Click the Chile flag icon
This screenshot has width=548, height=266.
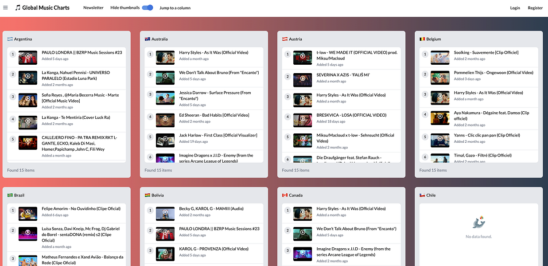422,195
